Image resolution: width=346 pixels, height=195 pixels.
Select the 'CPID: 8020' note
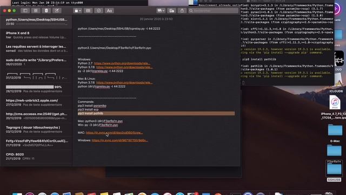[36, 157]
